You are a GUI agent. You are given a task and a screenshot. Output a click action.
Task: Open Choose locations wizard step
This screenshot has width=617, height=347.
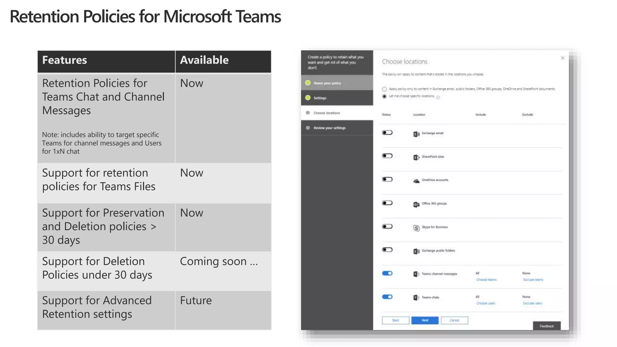tap(337, 113)
